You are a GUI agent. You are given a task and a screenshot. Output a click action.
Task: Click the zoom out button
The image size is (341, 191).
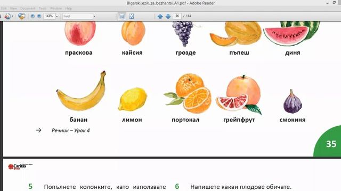(x=33, y=16)
